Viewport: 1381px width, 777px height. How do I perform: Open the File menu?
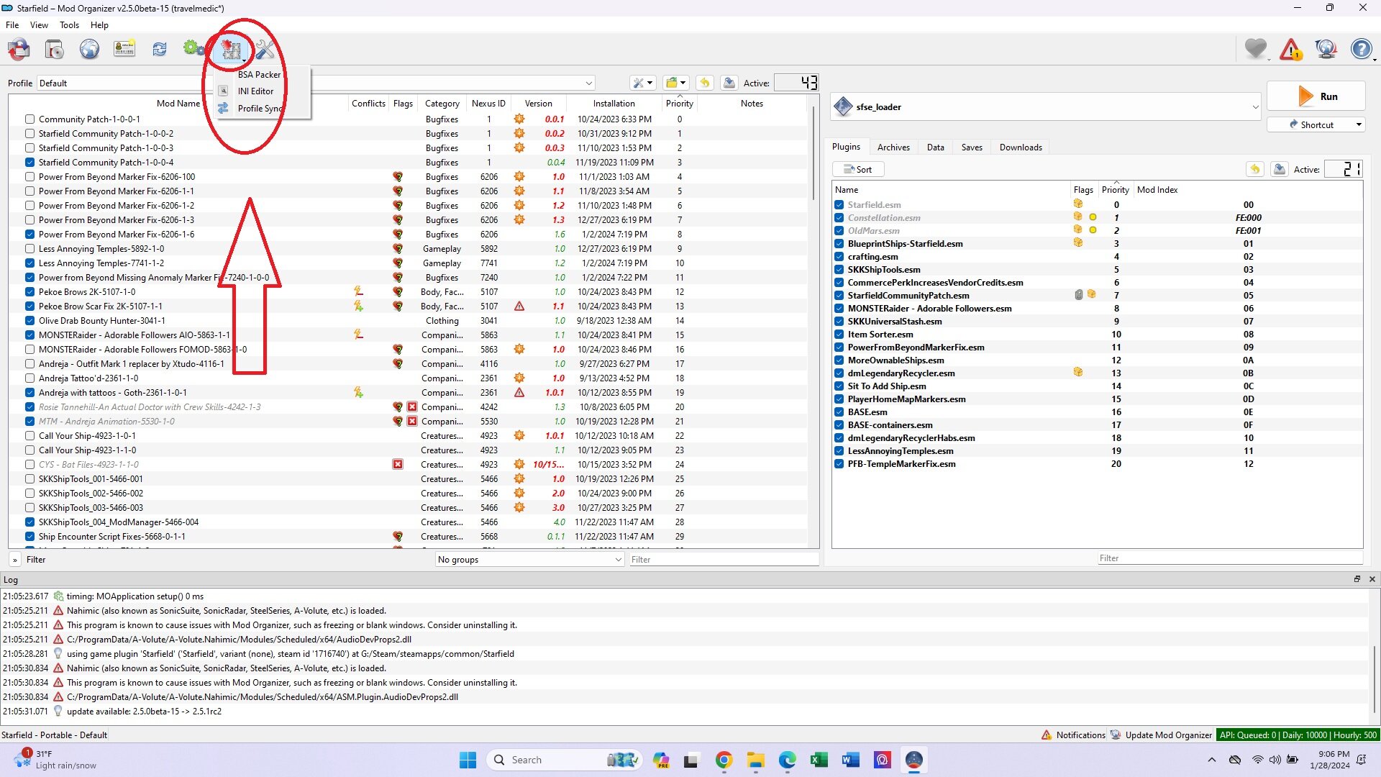click(12, 25)
